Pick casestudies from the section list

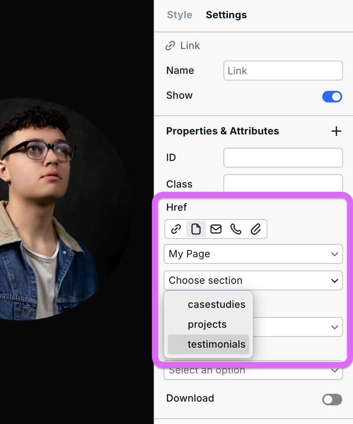(216, 305)
